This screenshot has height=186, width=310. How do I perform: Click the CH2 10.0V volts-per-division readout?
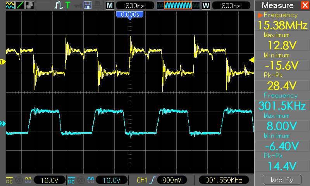[x=112, y=180]
